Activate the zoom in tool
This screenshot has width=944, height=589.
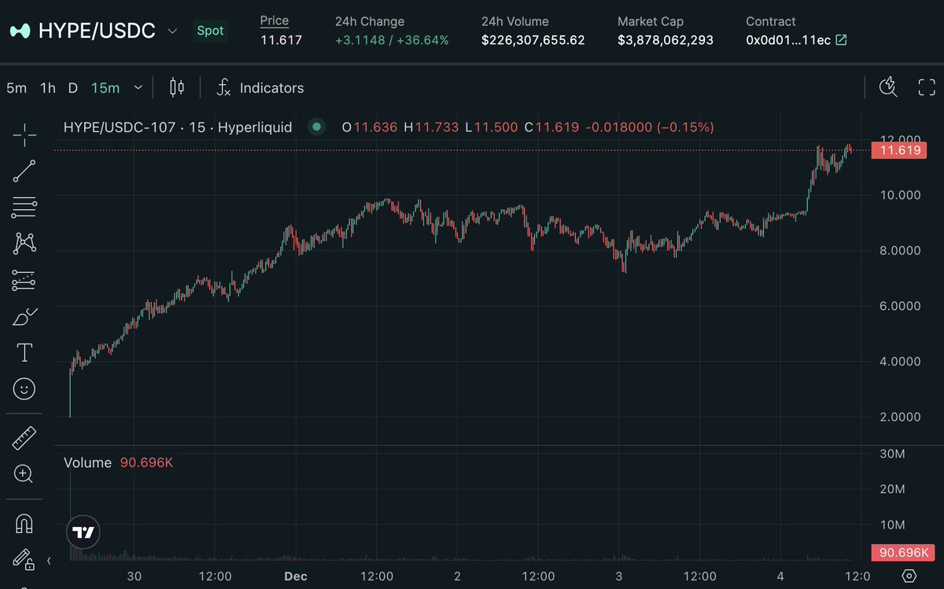pyautogui.click(x=24, y=474)
